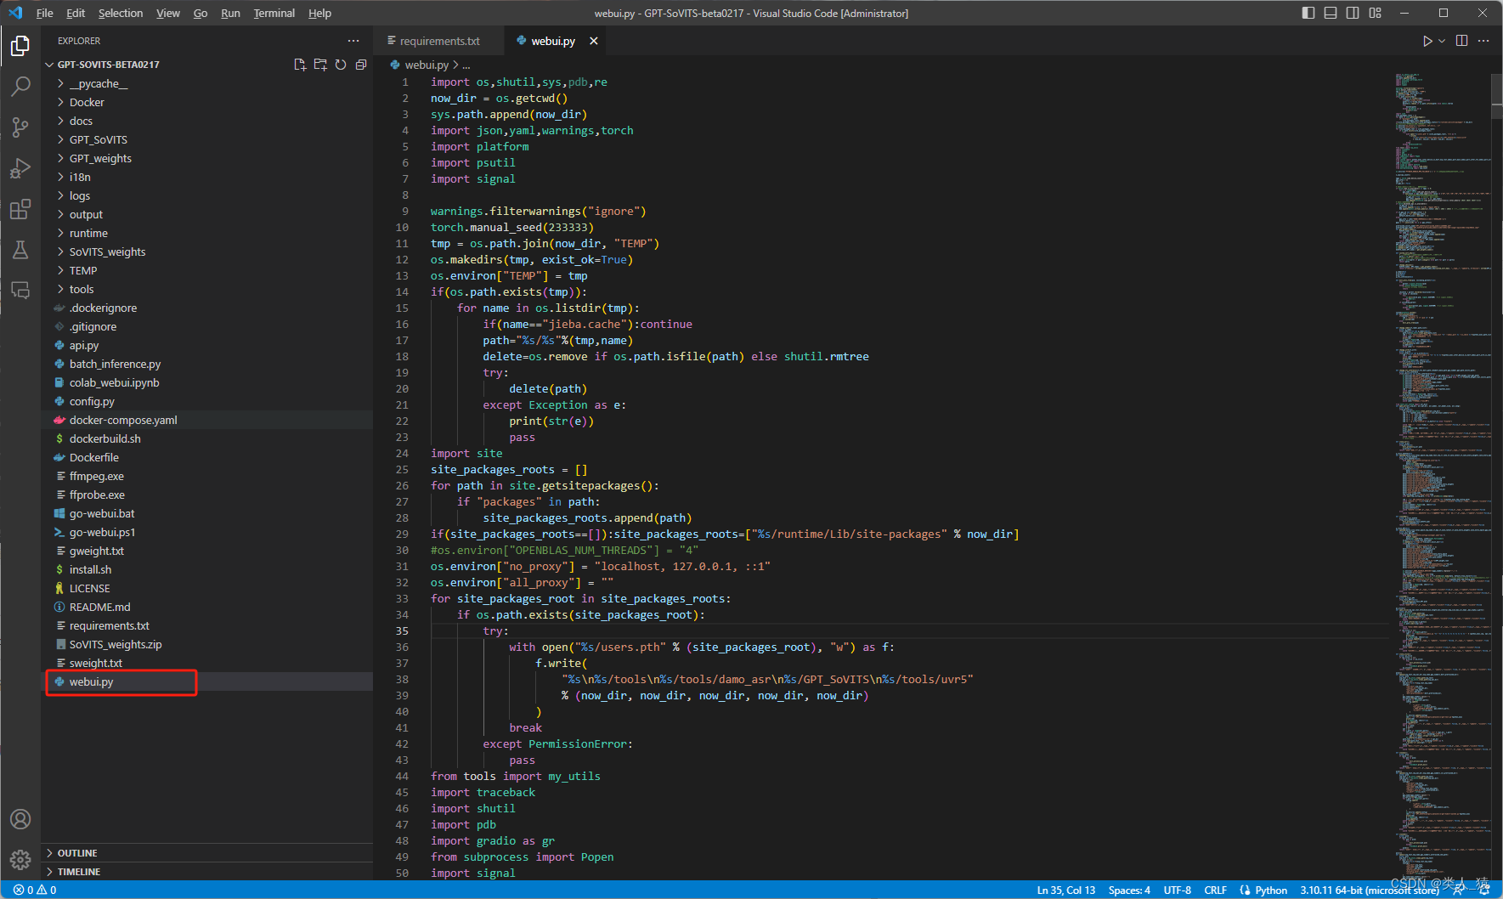Change indentation via Spaces: 4
The height and width of the screenshot is (899, 1503).
point(1129,890)
